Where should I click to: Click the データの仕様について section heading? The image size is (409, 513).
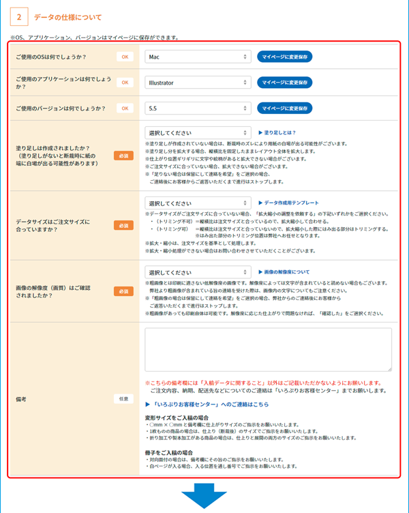point(68,17)
